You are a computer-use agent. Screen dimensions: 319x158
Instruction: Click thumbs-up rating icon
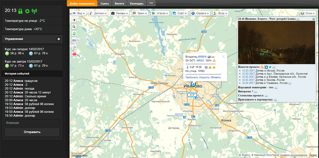pyautogui.click(x=214, y=61)
